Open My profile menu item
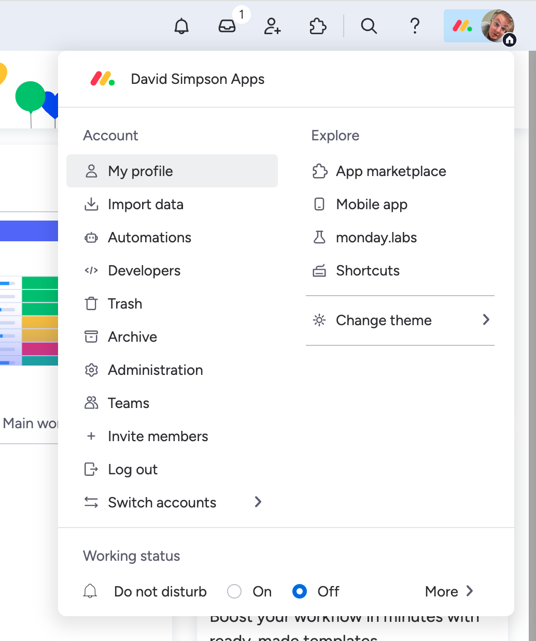536x641 pixels. pos(172,171)
